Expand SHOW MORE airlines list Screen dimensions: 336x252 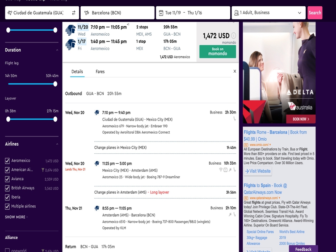(x=16, y=217)
